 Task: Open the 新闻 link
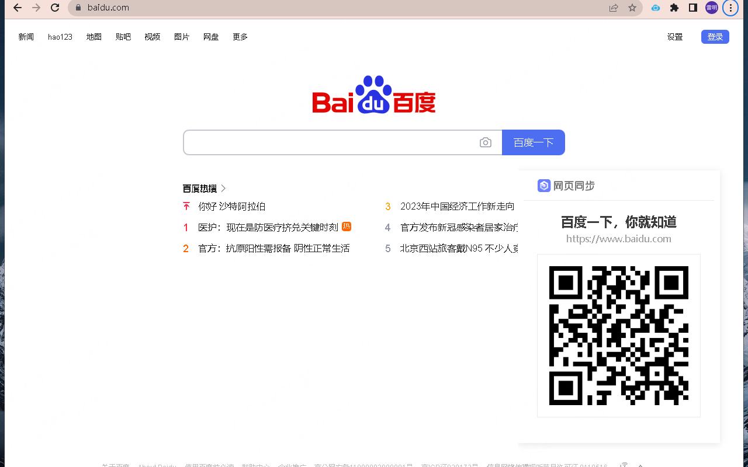point(26,37)
